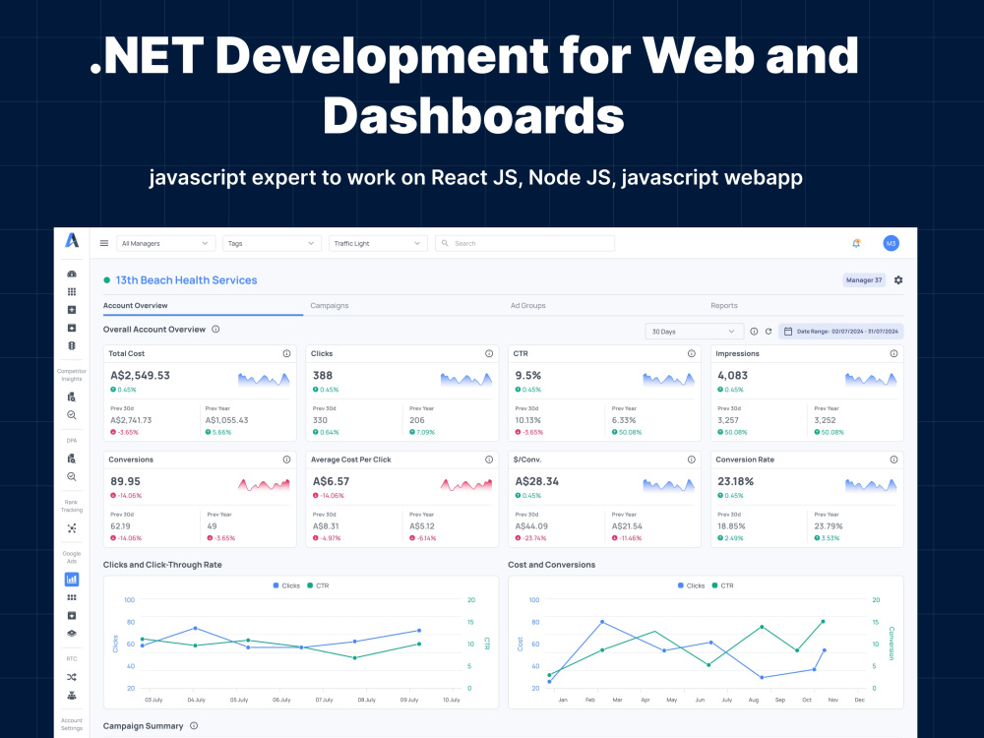Image resolution: width=984 pixels, height=738 pixels.
Task: Open document search icon under Competitor Insights
Action: coord(72,397)
